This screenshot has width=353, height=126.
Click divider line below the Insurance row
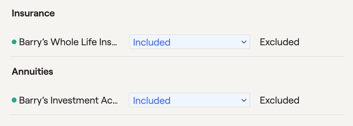coord(177,56)
